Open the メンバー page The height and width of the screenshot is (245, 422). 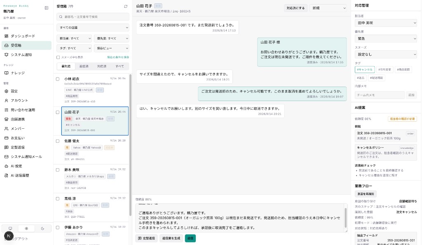click(26, 129)
